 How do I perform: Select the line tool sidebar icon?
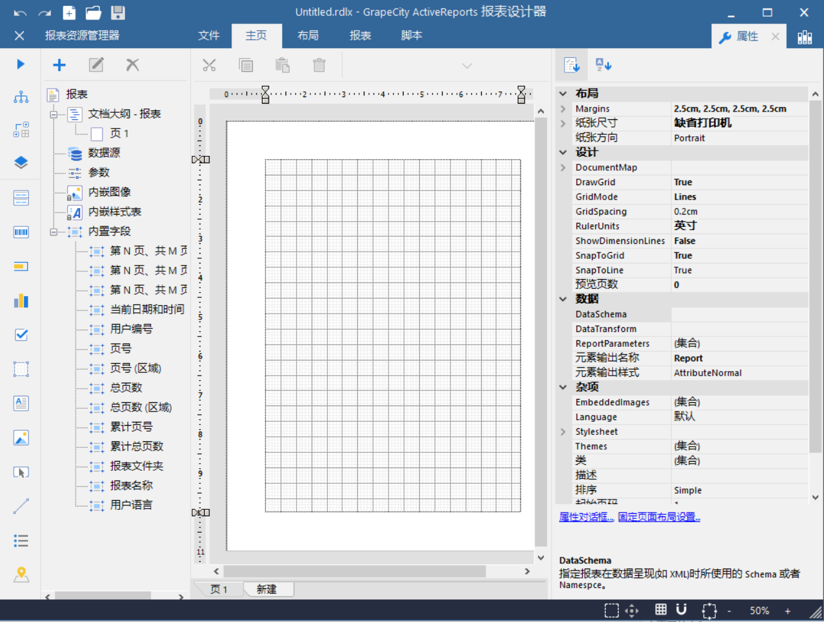tap(21, 506)
